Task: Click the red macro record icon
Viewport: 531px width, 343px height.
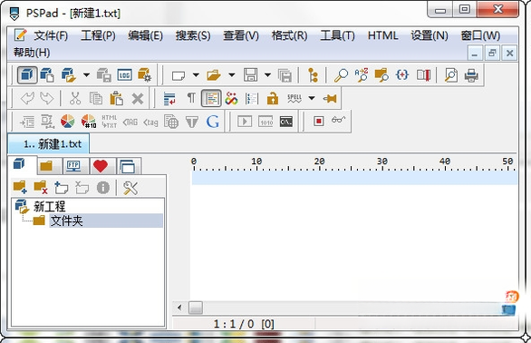Action: tap(318, 121)
